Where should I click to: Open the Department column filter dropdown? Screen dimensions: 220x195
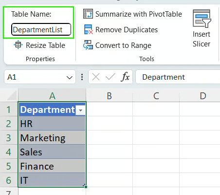click(x=80, y=110)
